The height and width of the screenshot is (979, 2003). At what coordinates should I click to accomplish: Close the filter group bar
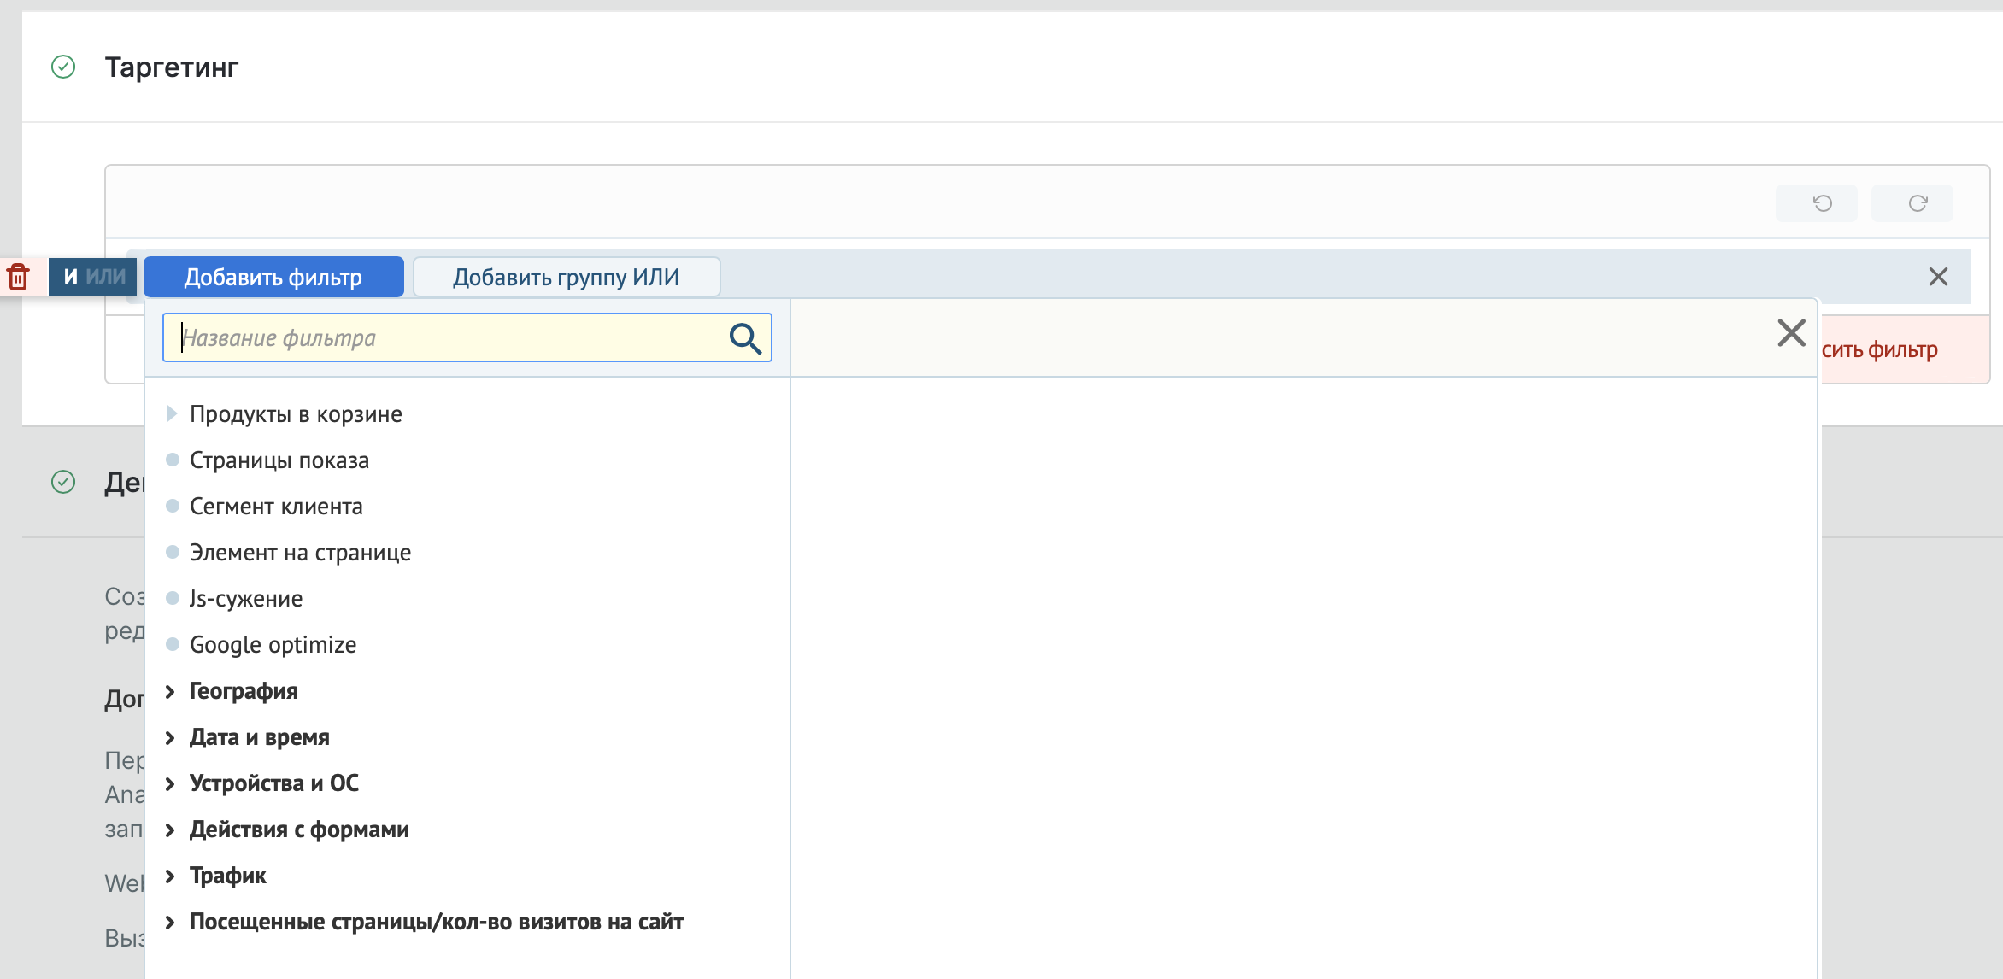click(x=1938, y=277)
